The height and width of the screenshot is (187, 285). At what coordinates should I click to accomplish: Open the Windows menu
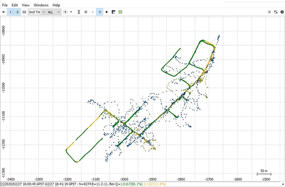(41, 5)
